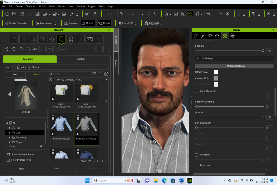Click the Modify toolbar button

click(87, 23)
